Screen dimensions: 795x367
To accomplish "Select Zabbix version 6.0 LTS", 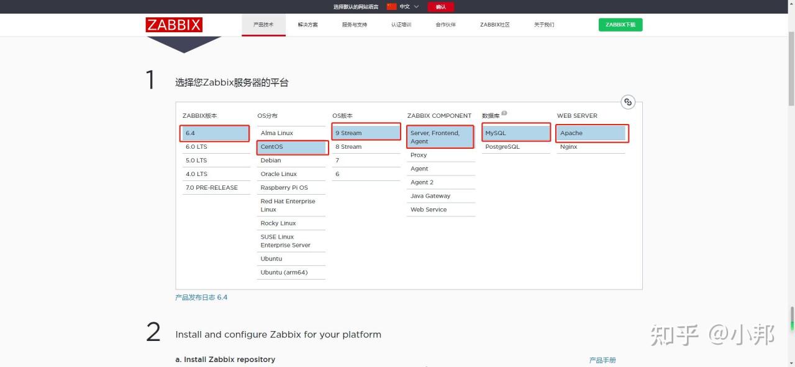I will point(217,147).
